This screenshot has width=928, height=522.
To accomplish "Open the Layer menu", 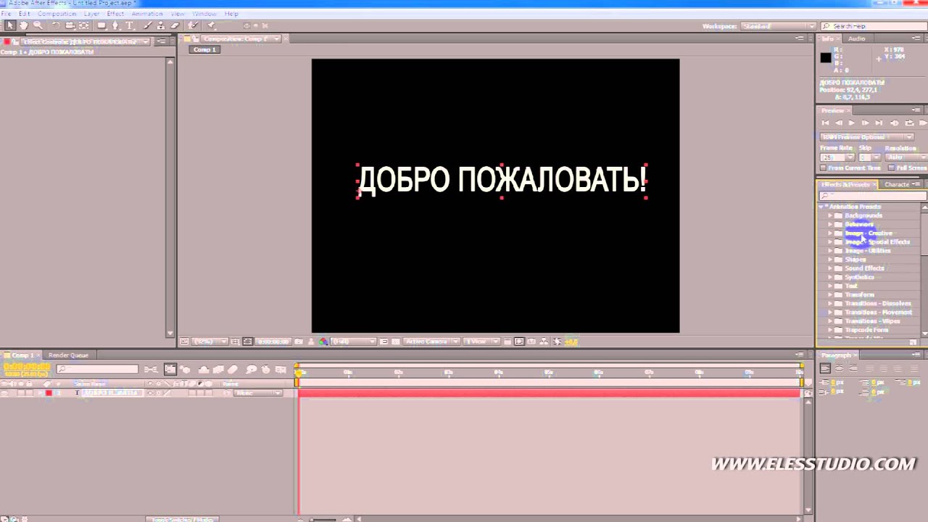I will 91,14.
